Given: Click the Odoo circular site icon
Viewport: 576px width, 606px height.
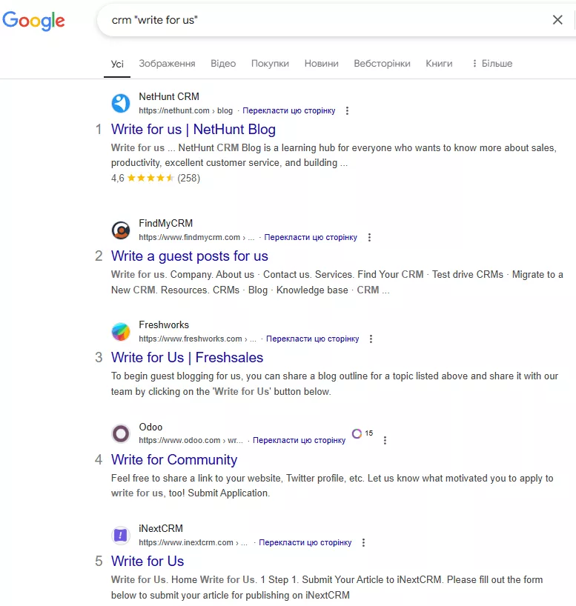Looking at the screenshot, I should click(121, 433).
